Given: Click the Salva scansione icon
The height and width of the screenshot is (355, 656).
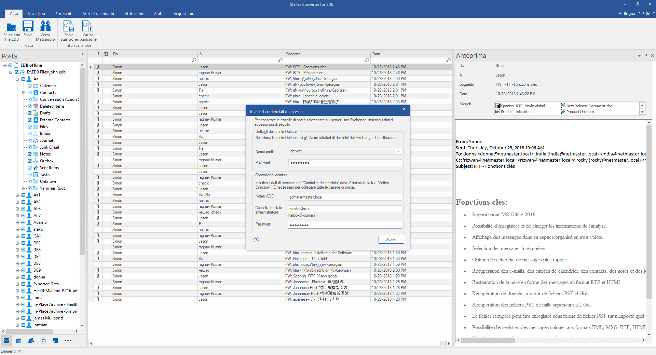Looking at the screenshot, I should (x=69, y=27).
